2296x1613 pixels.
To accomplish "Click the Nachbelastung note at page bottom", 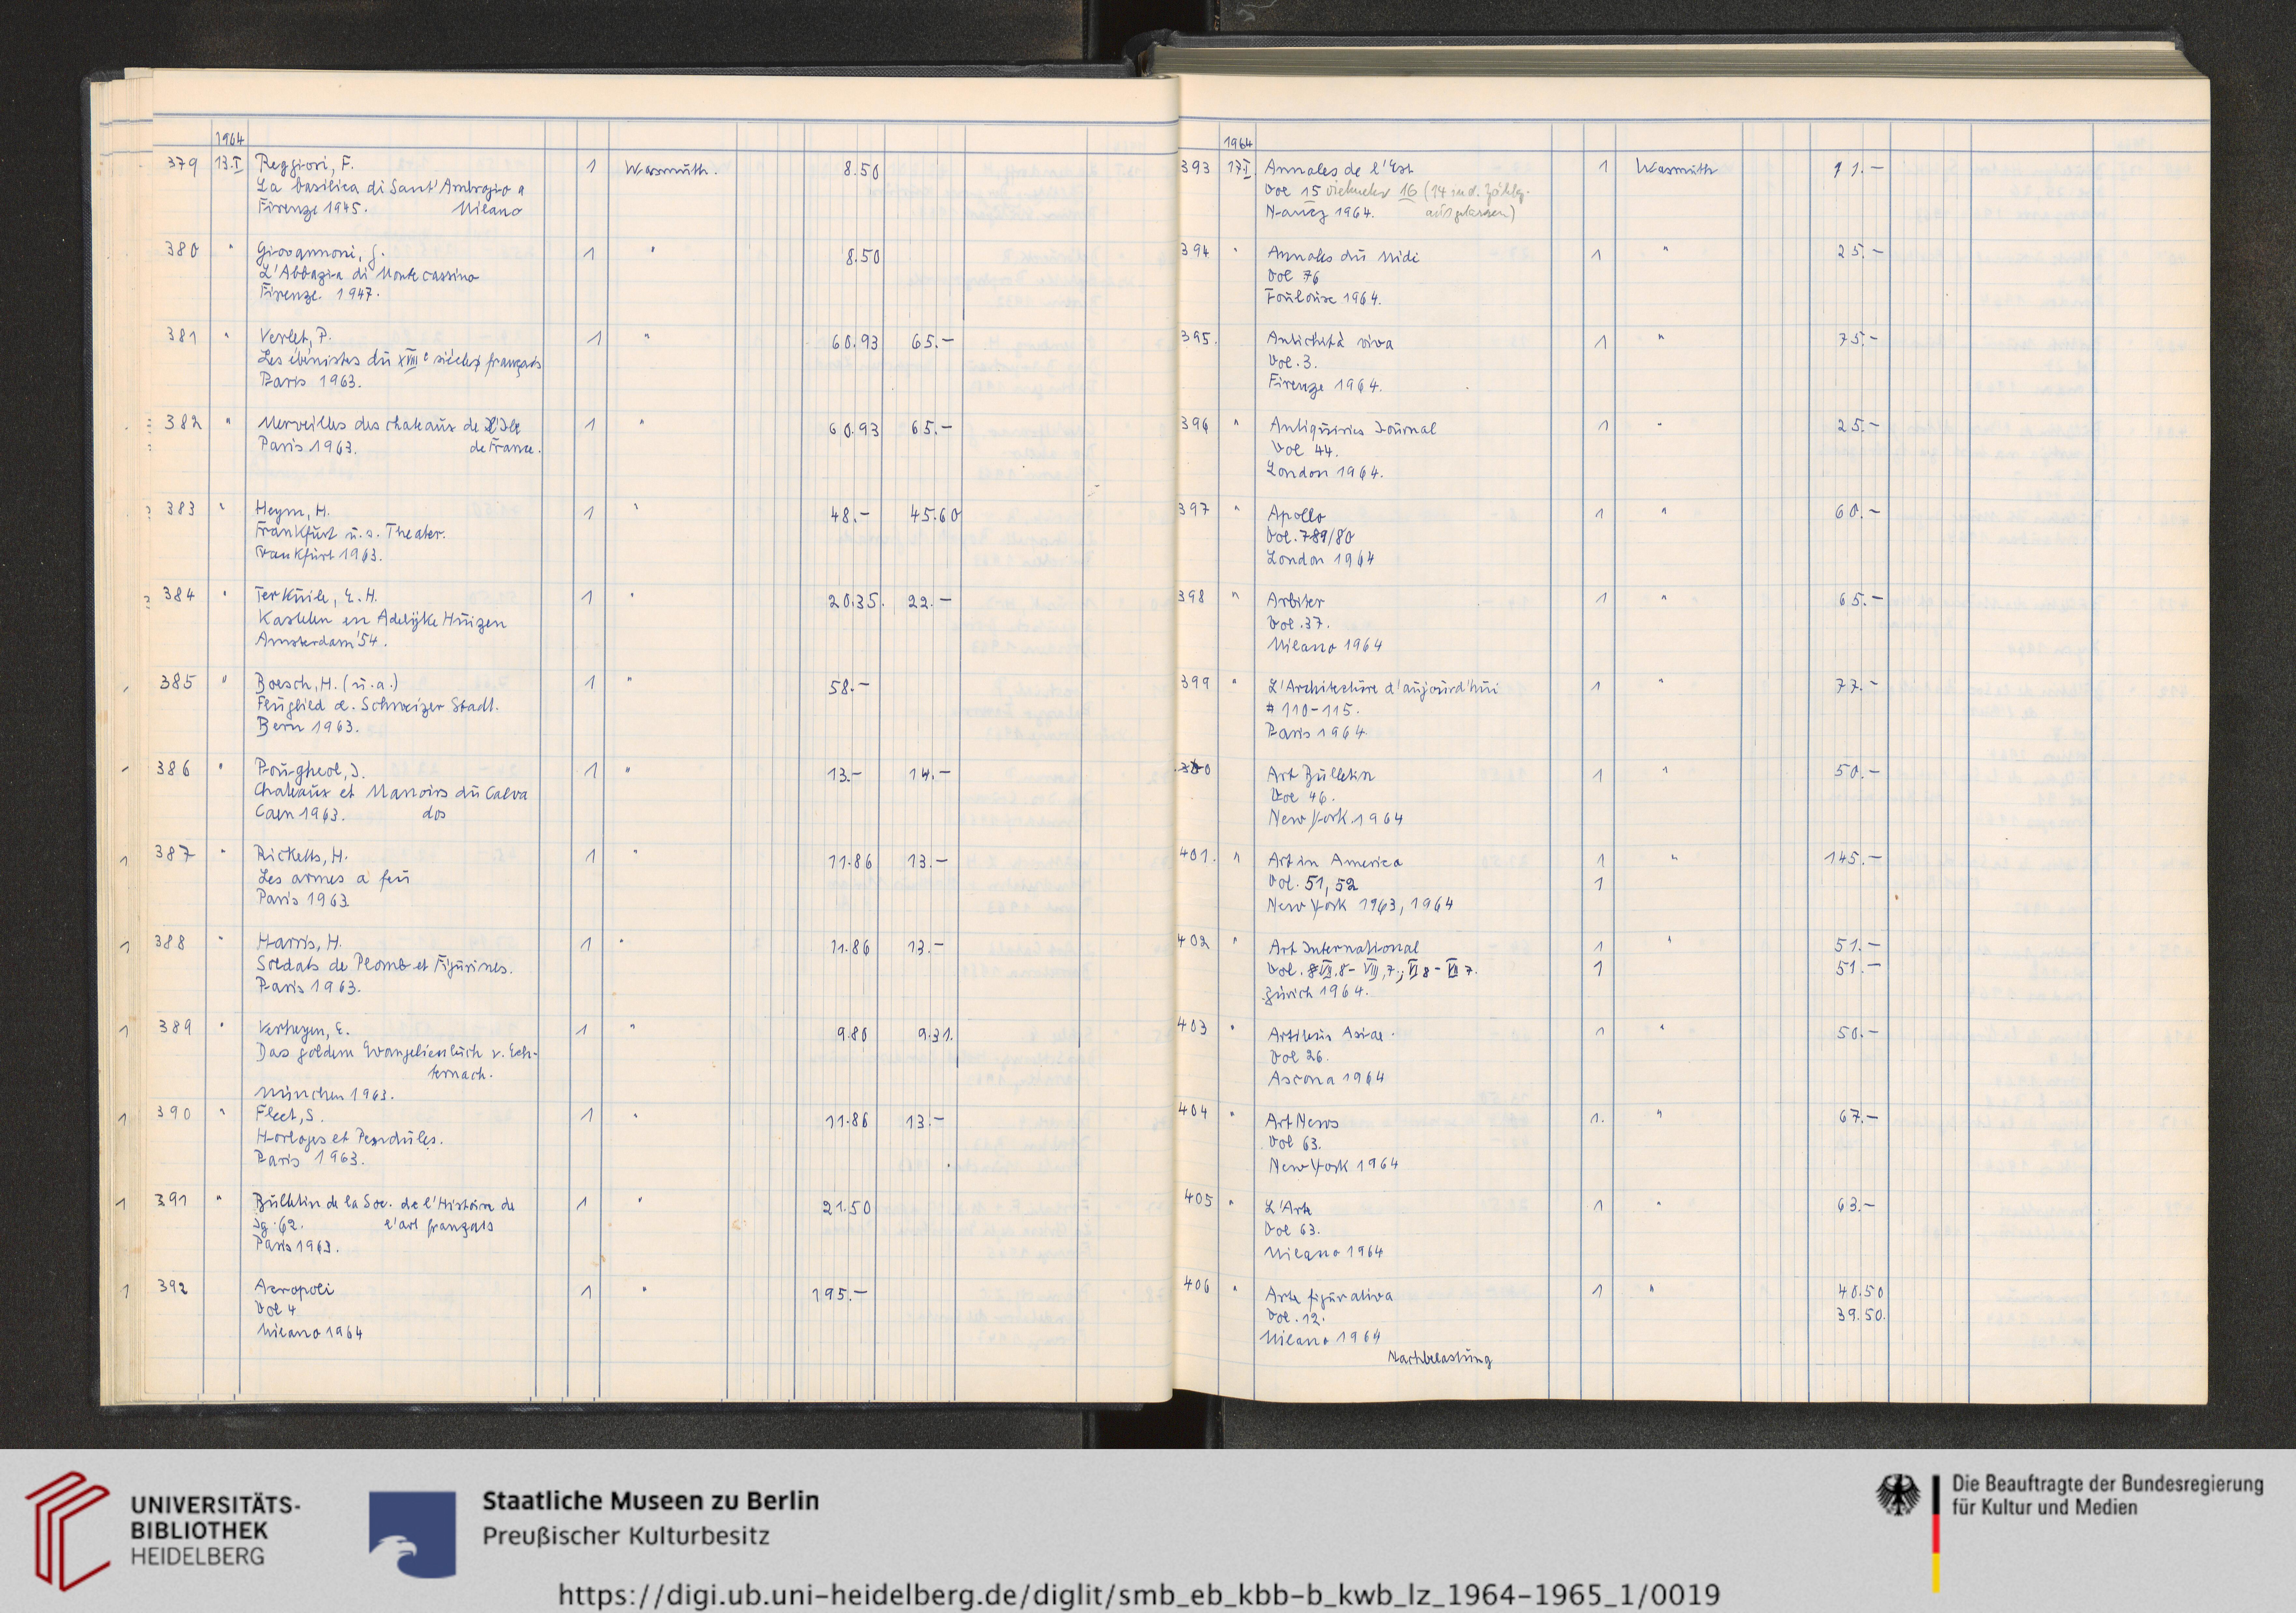I will pyautogui.click(x=1440, y=1358).
